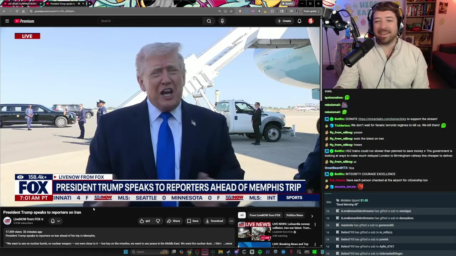Image resolution: width=456 pixels, height=256 pixels.
Task: Open options for Breaking News and Top video
Action: [x=315, y=245]
